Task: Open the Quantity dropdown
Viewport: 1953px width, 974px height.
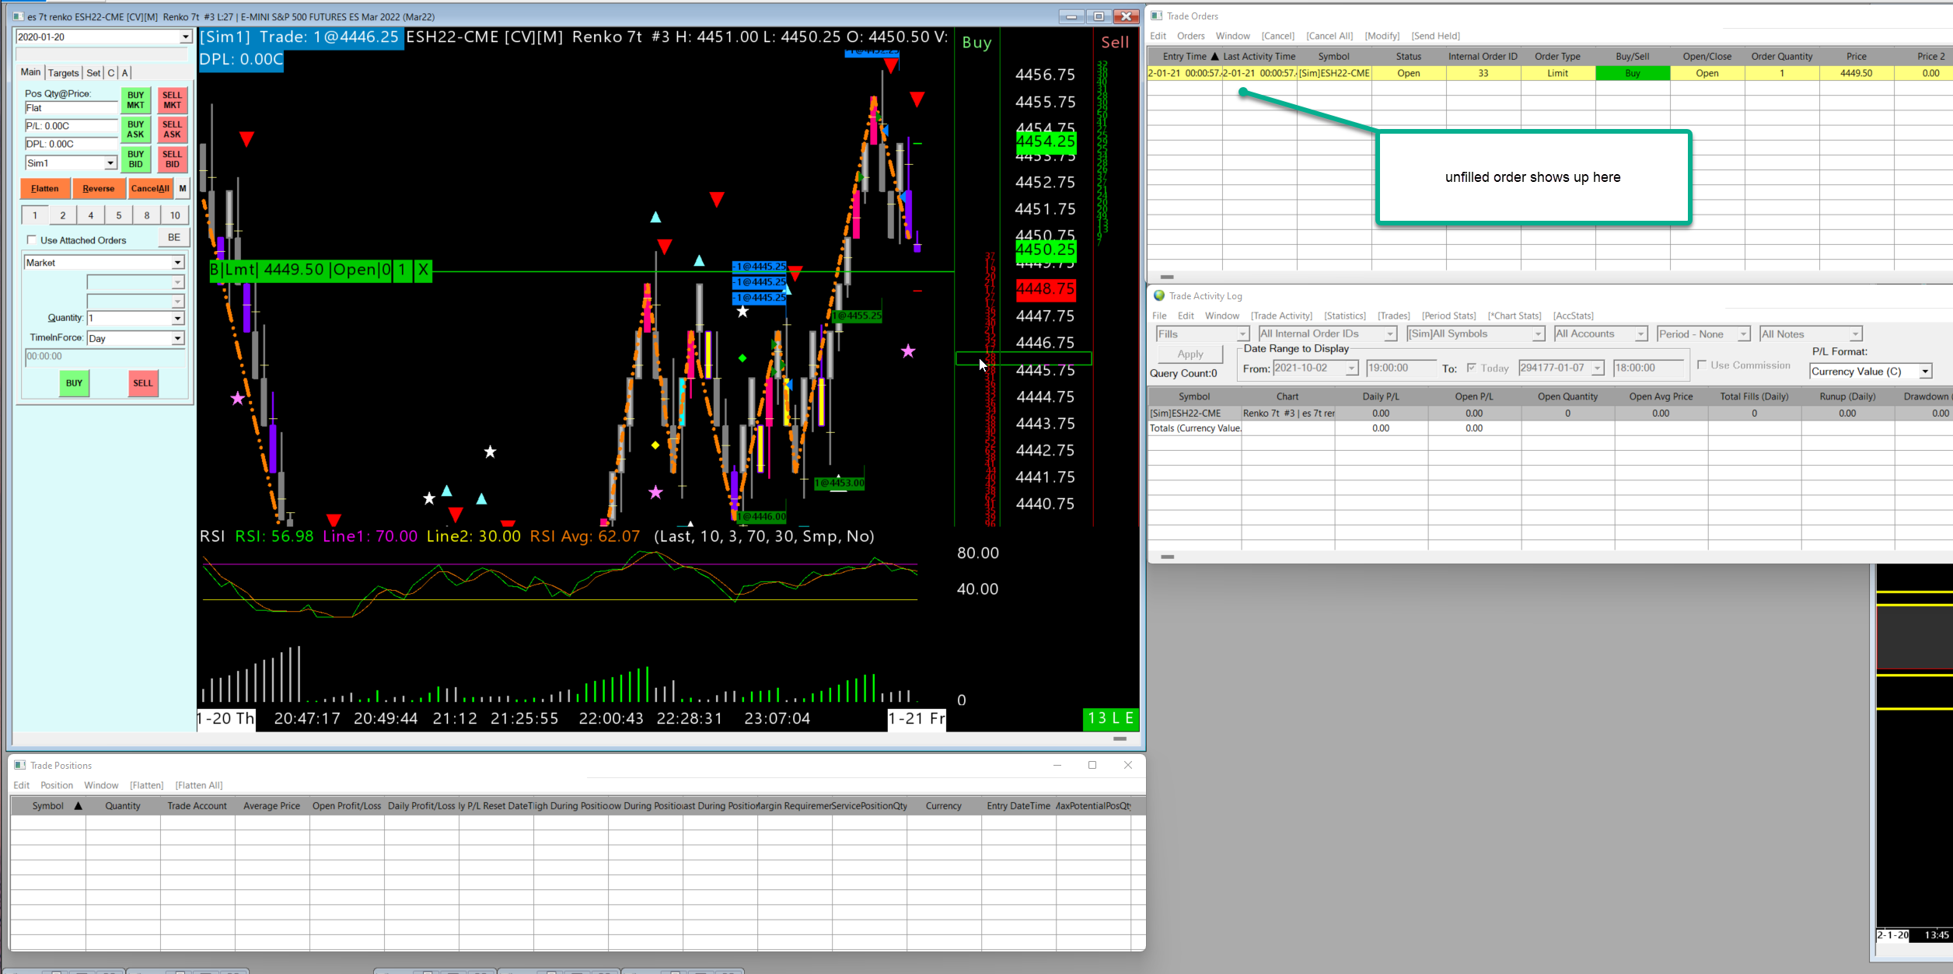Action: pyautogui.click(x=177, y=318)
